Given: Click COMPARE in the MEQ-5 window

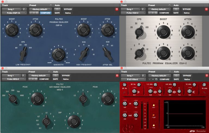Looking at the screenshot, I should 44,79.
